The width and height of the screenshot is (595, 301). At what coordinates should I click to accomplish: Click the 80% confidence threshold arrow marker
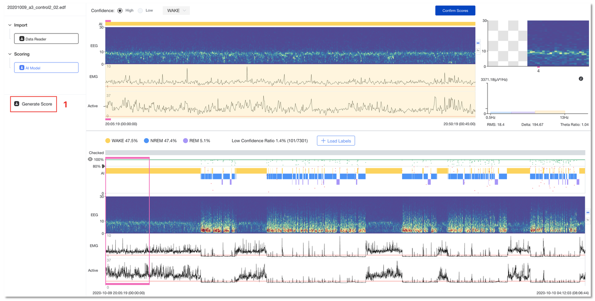pyautogui.click(x=103, y=166)
